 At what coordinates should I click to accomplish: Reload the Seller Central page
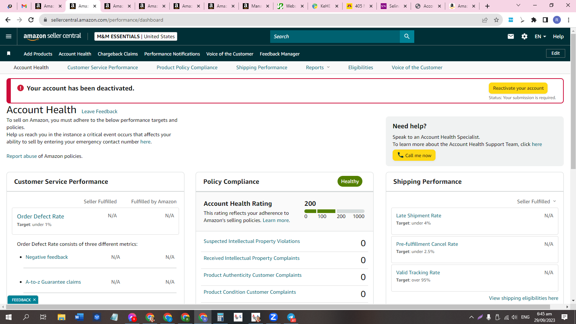(31, 20)
